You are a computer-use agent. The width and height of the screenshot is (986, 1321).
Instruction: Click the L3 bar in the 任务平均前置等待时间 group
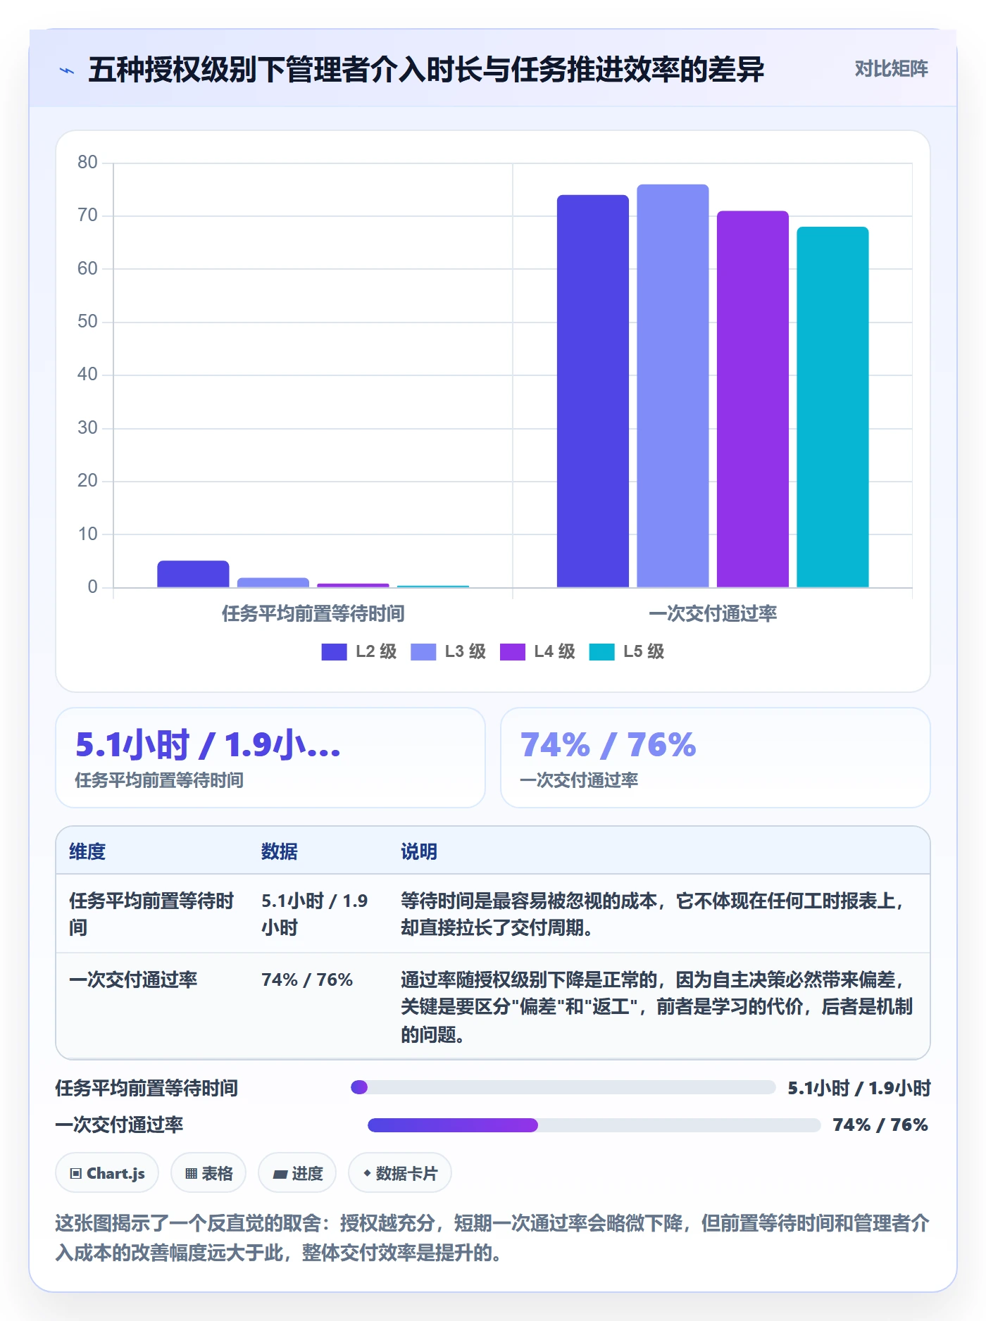tap(273, 582)
